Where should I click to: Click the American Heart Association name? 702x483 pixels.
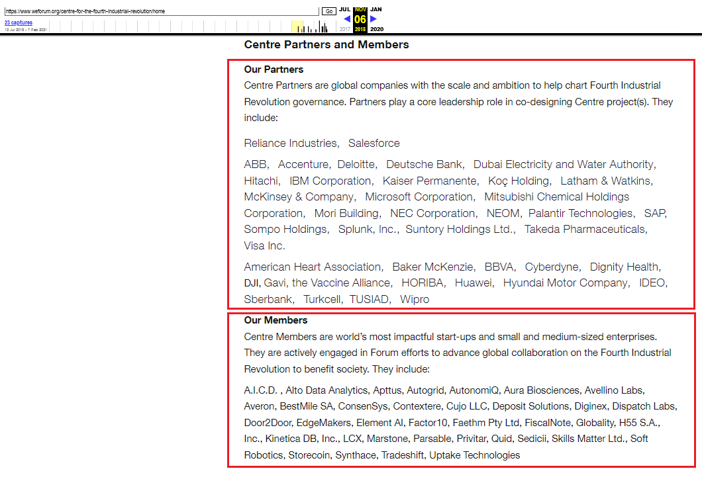click(x=312, y=267)
